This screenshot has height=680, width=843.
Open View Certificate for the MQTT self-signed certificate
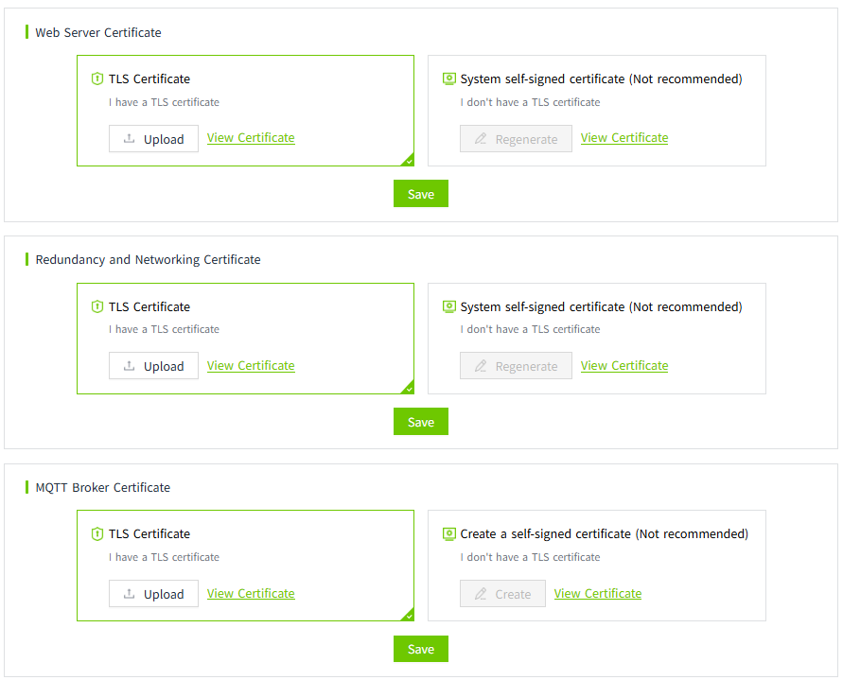598,594
